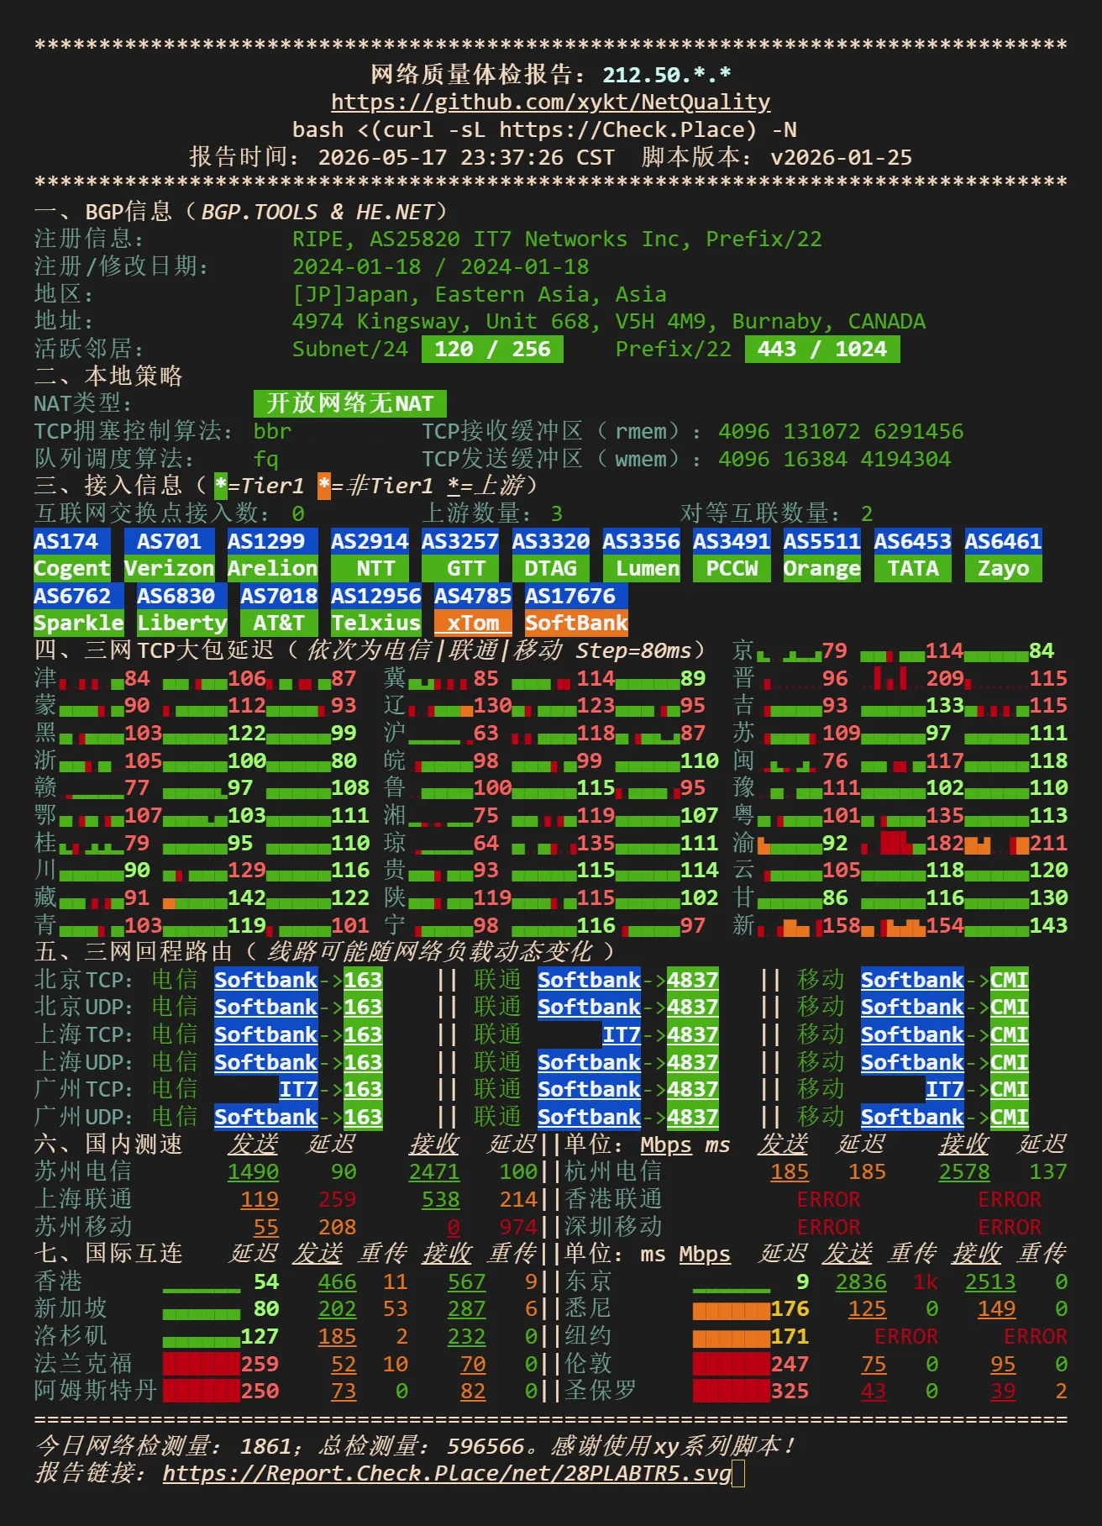Select 悉尼 receive speed 149
This screenshot has height=1526, width=1102.
click(x=997, y=1308)
